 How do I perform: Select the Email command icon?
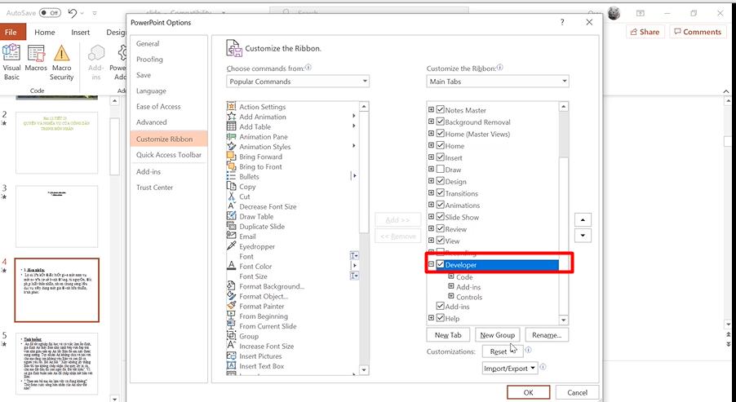pos(231,236)
